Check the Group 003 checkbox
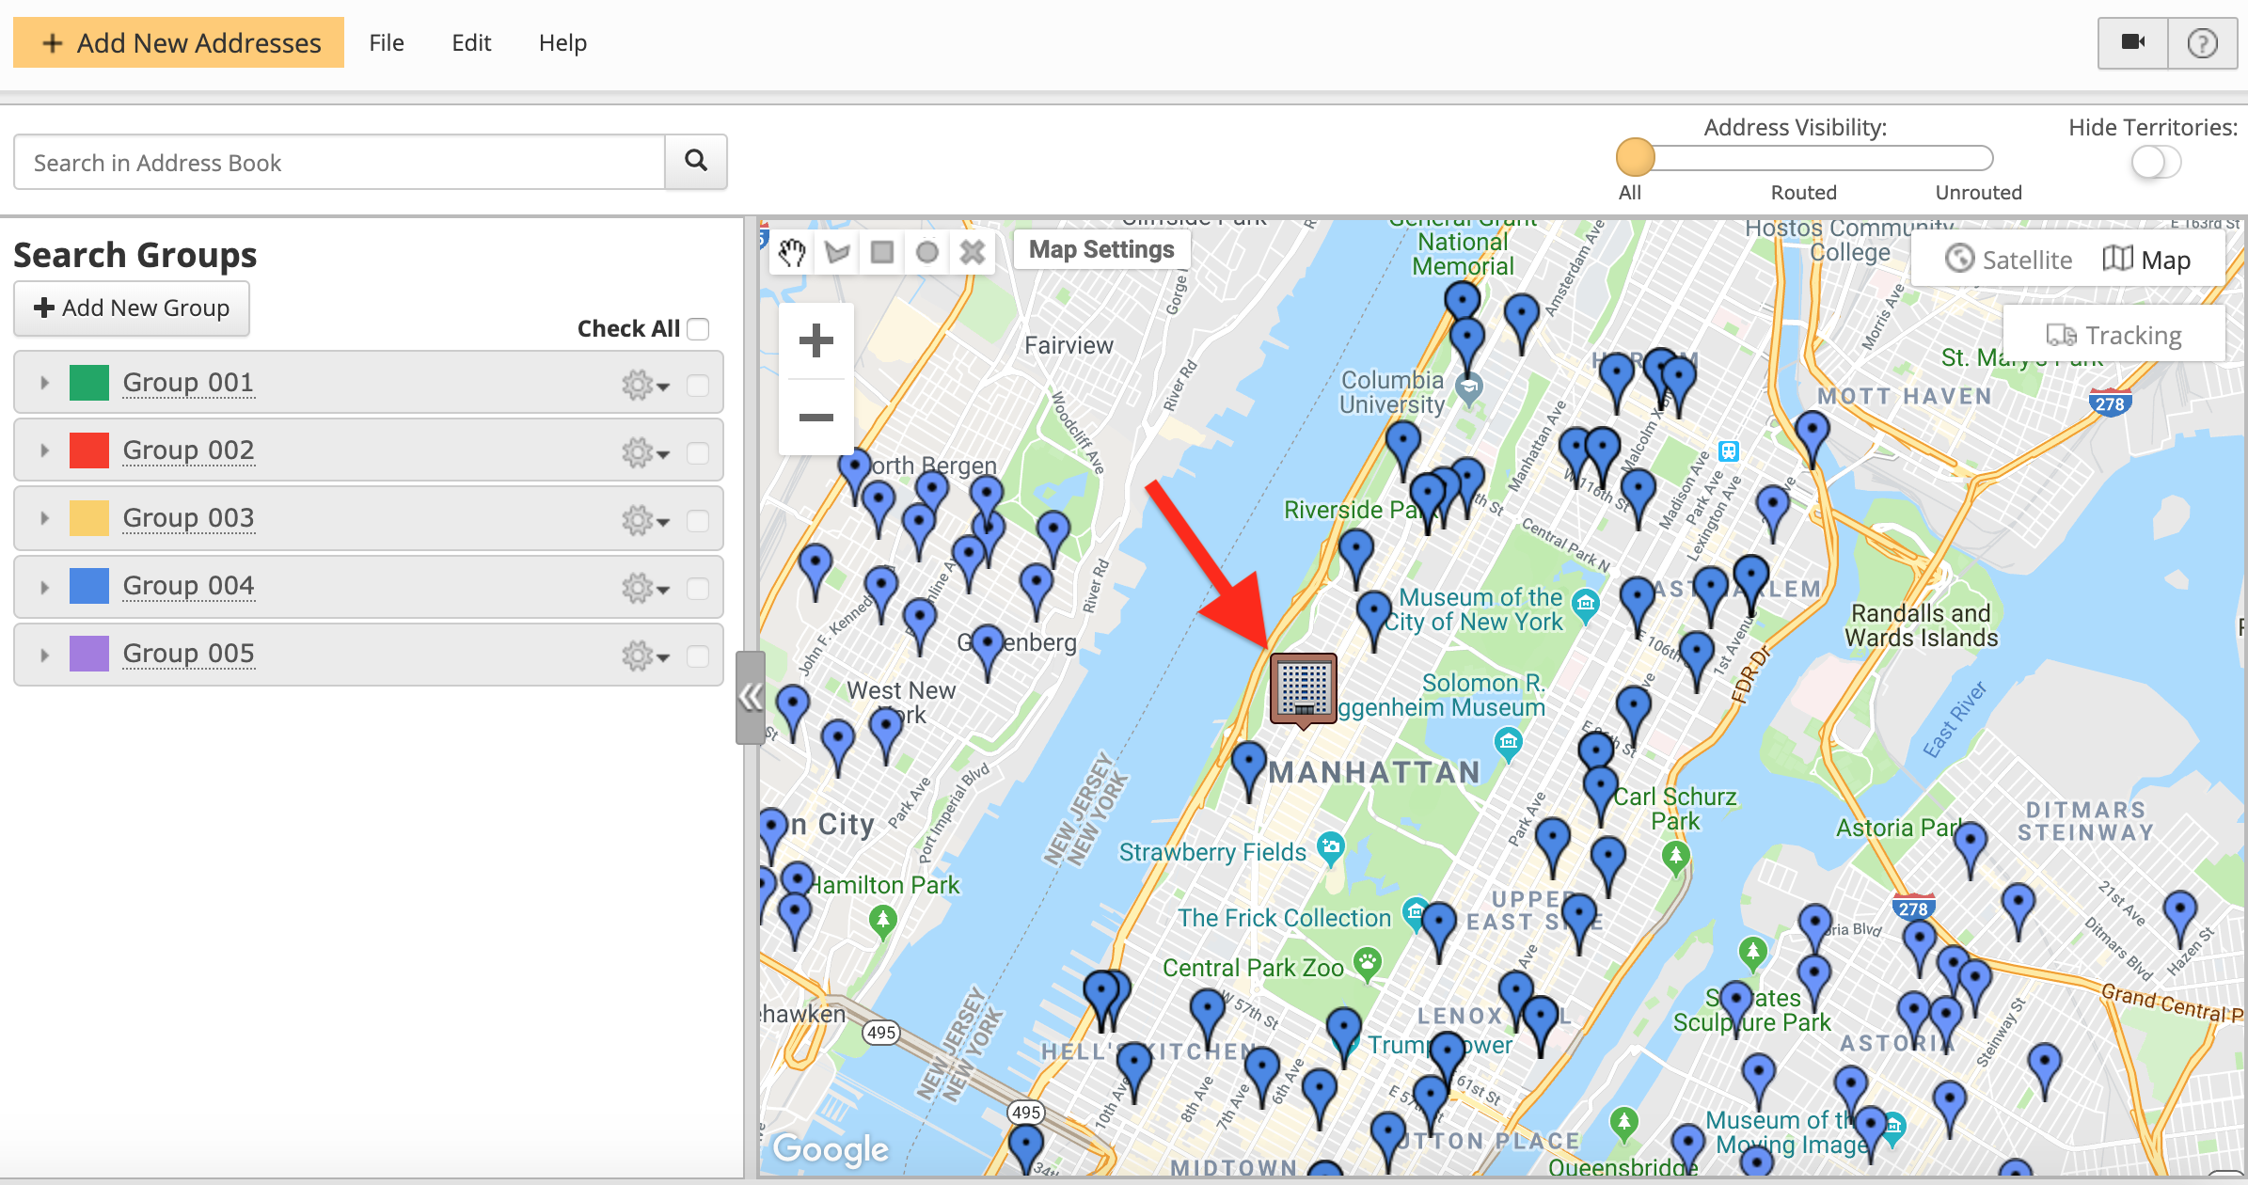 (698, 520)
